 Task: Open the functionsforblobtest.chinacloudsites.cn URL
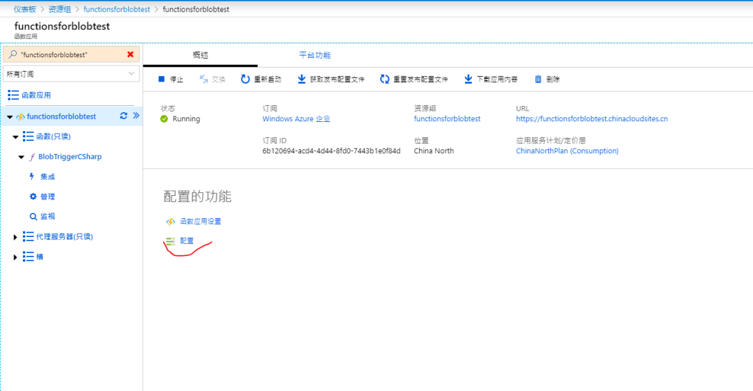pos(592,118)
